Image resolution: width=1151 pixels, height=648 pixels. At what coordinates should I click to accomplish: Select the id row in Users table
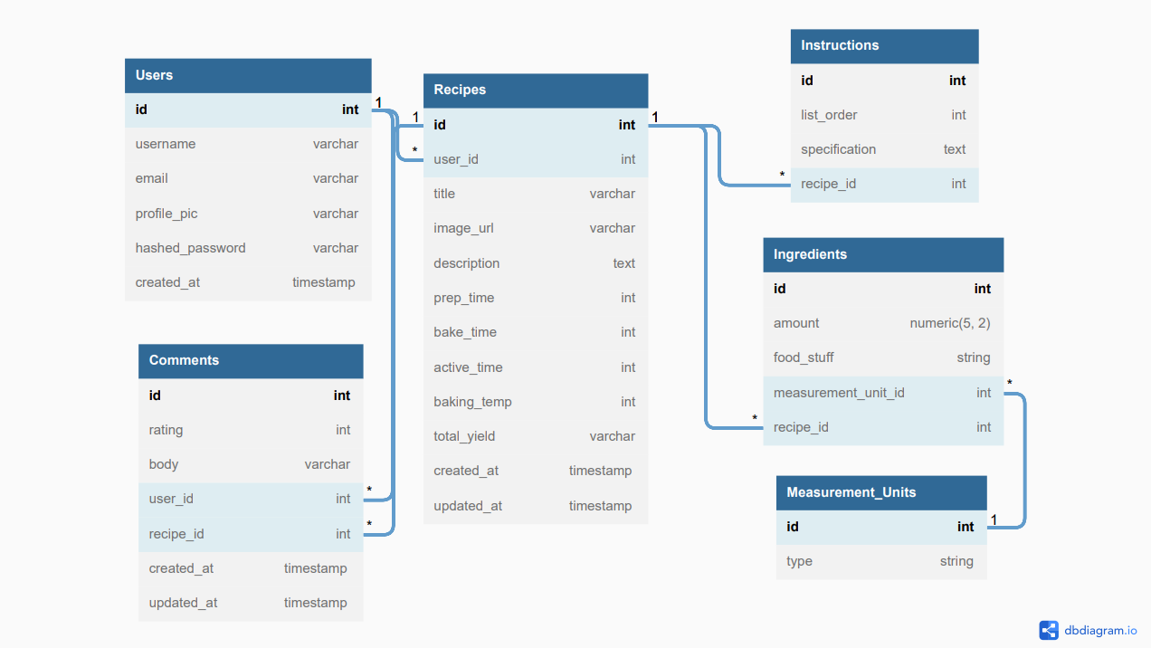point(248,110)
